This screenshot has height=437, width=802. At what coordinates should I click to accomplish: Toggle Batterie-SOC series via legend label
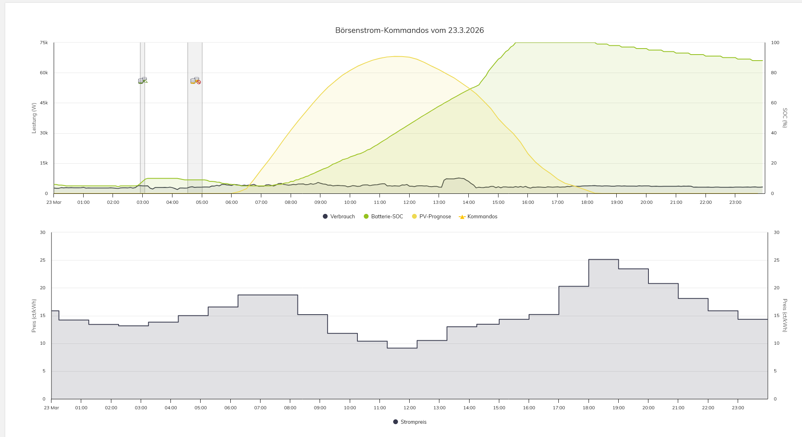[387, 217]
